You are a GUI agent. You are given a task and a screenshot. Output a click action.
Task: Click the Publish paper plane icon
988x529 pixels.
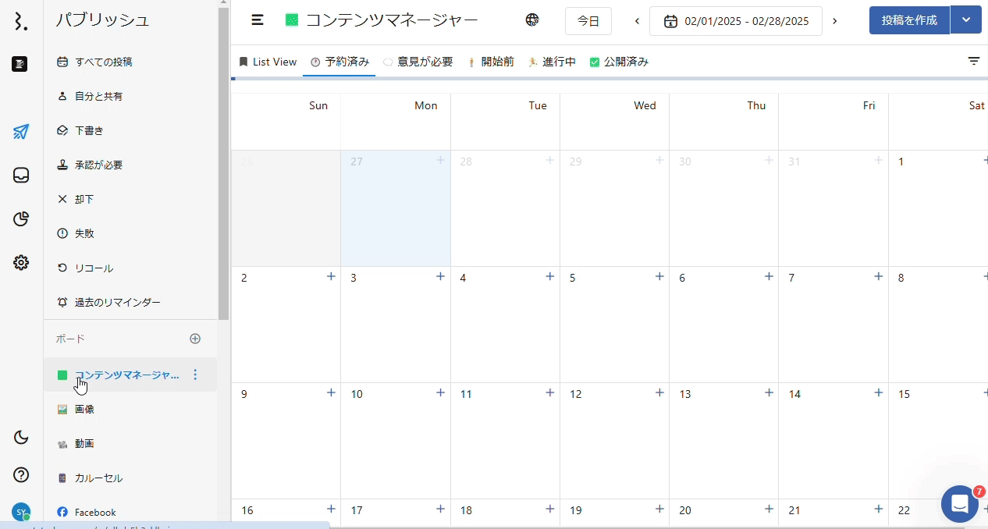[21, 132]
